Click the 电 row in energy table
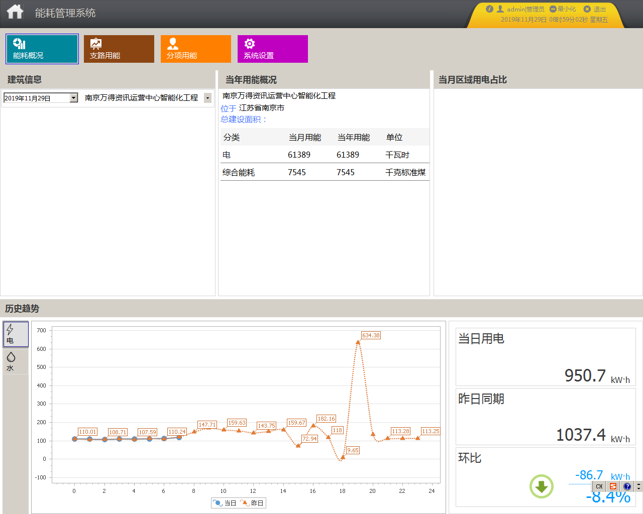The image size is (643, 514). coord(325,155)
